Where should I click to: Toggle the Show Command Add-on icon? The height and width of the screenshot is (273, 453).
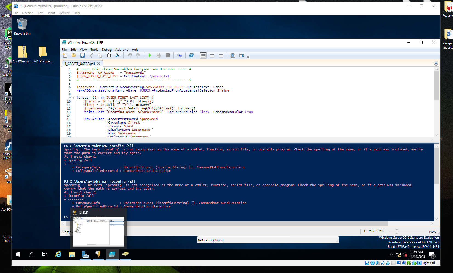point(242,55)
